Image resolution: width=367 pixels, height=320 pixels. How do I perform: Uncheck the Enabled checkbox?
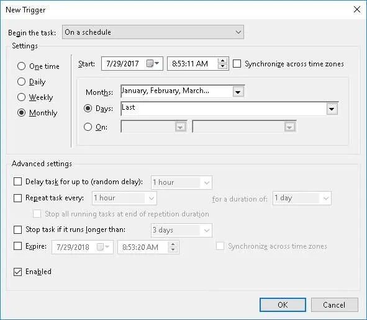click(18, 272)
